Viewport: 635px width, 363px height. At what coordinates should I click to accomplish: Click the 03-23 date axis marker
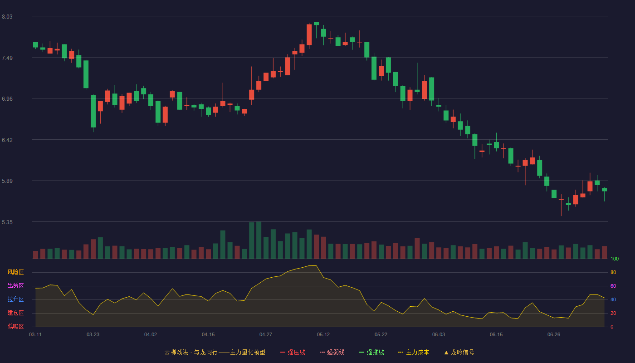point(93,334)
